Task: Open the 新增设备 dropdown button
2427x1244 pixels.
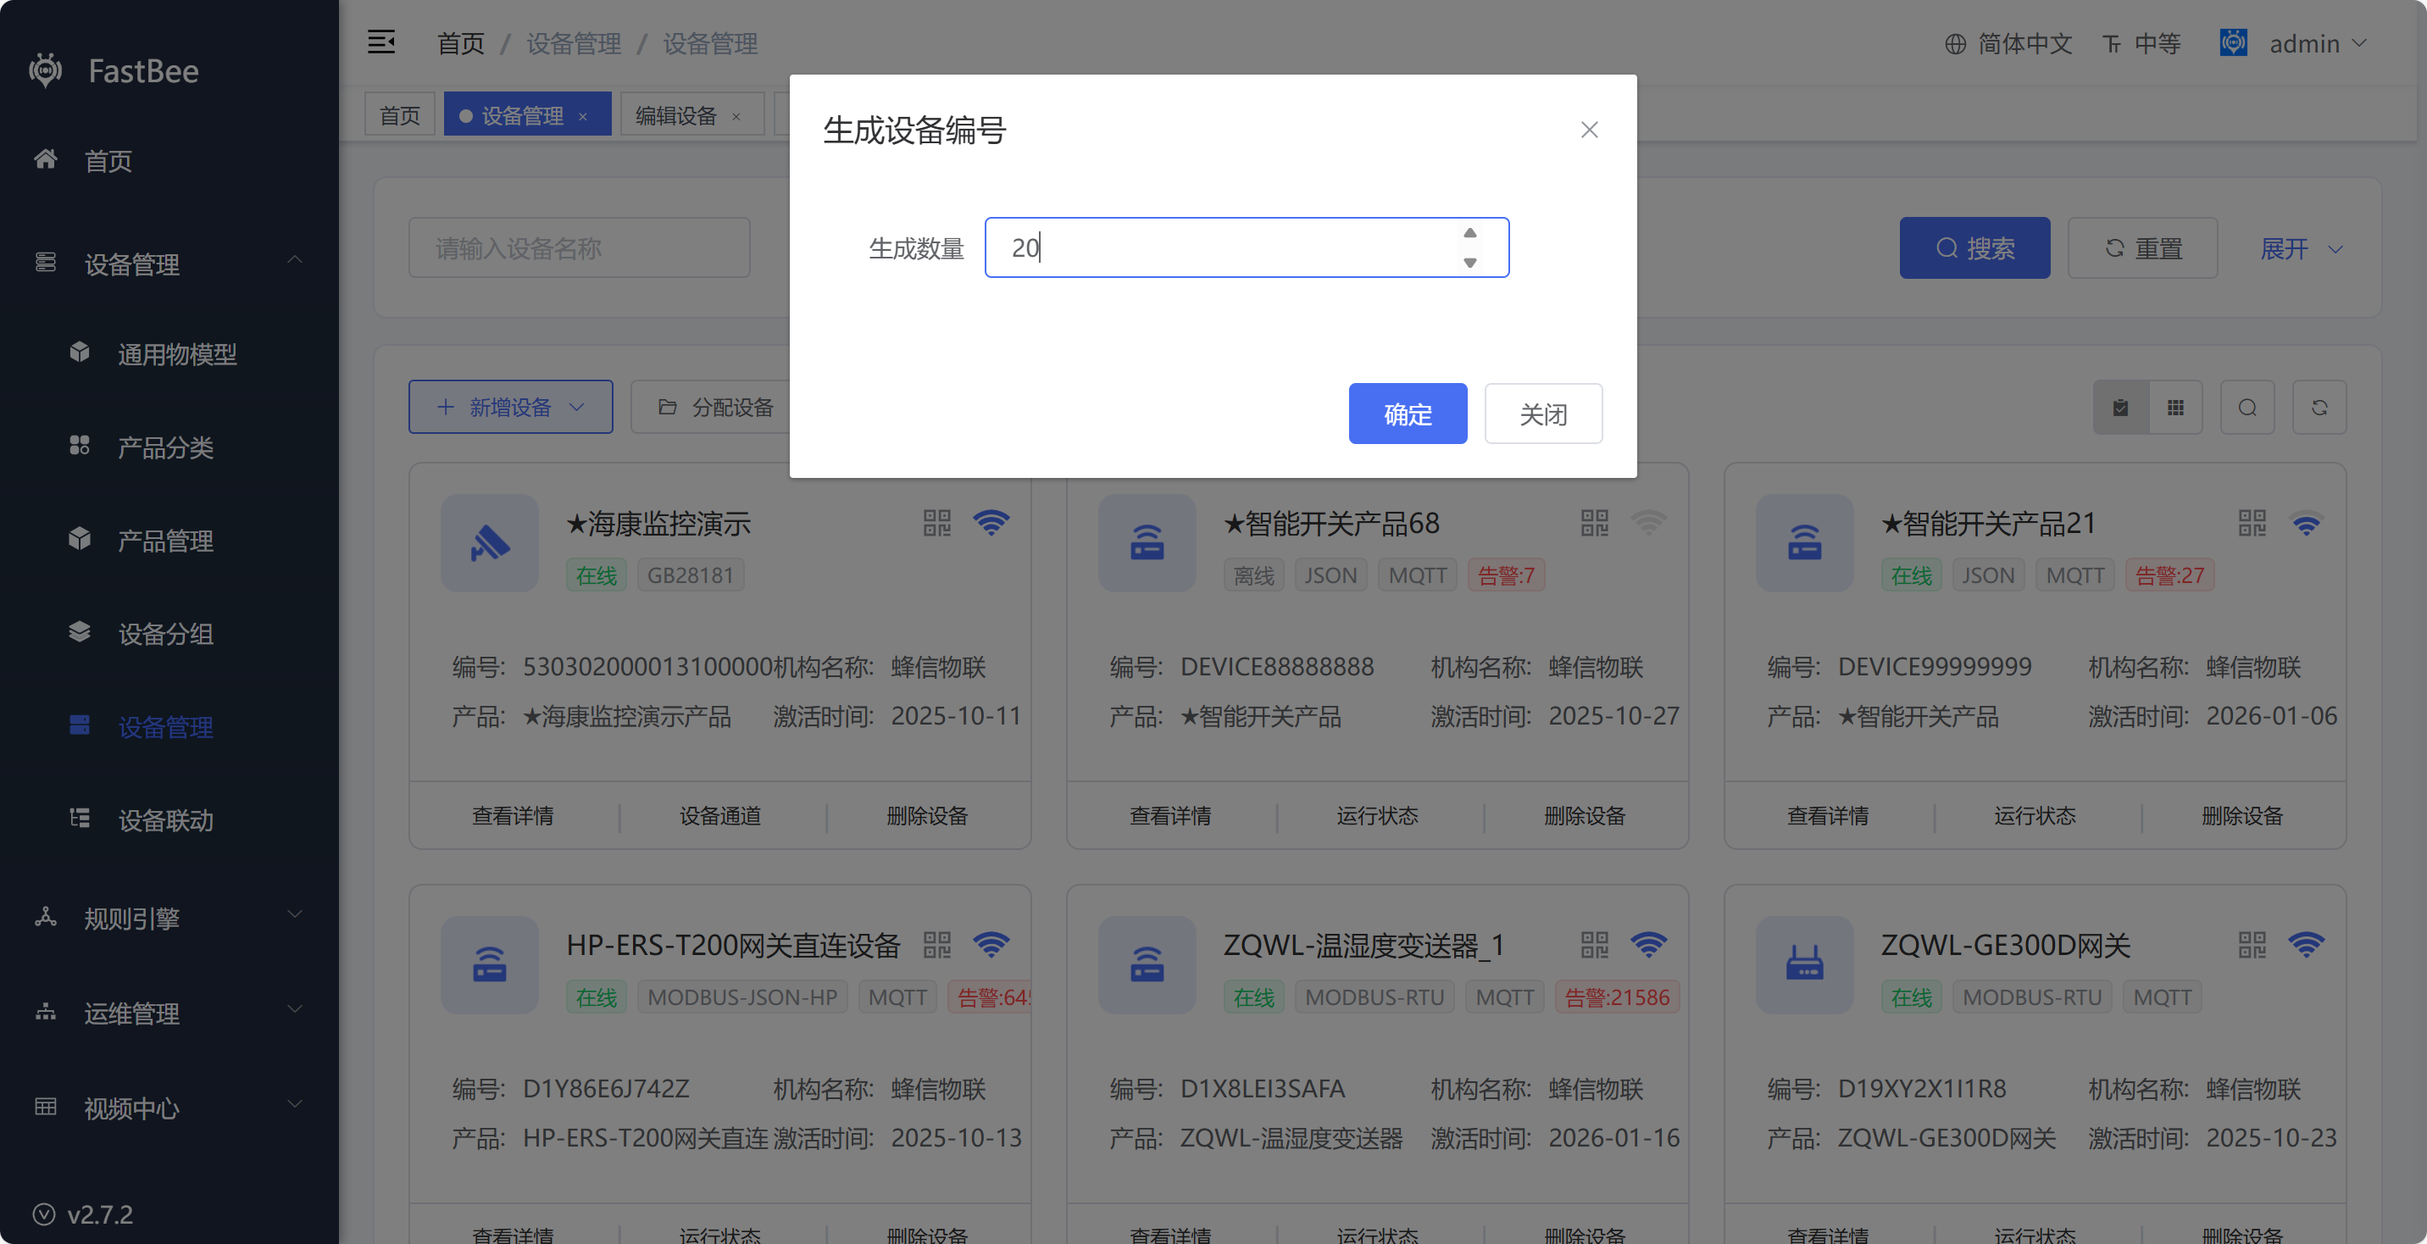Action: click(x=509, y=407)
